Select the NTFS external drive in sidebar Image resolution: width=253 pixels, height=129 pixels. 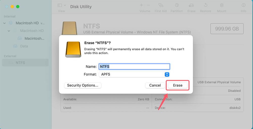point(20,63)
